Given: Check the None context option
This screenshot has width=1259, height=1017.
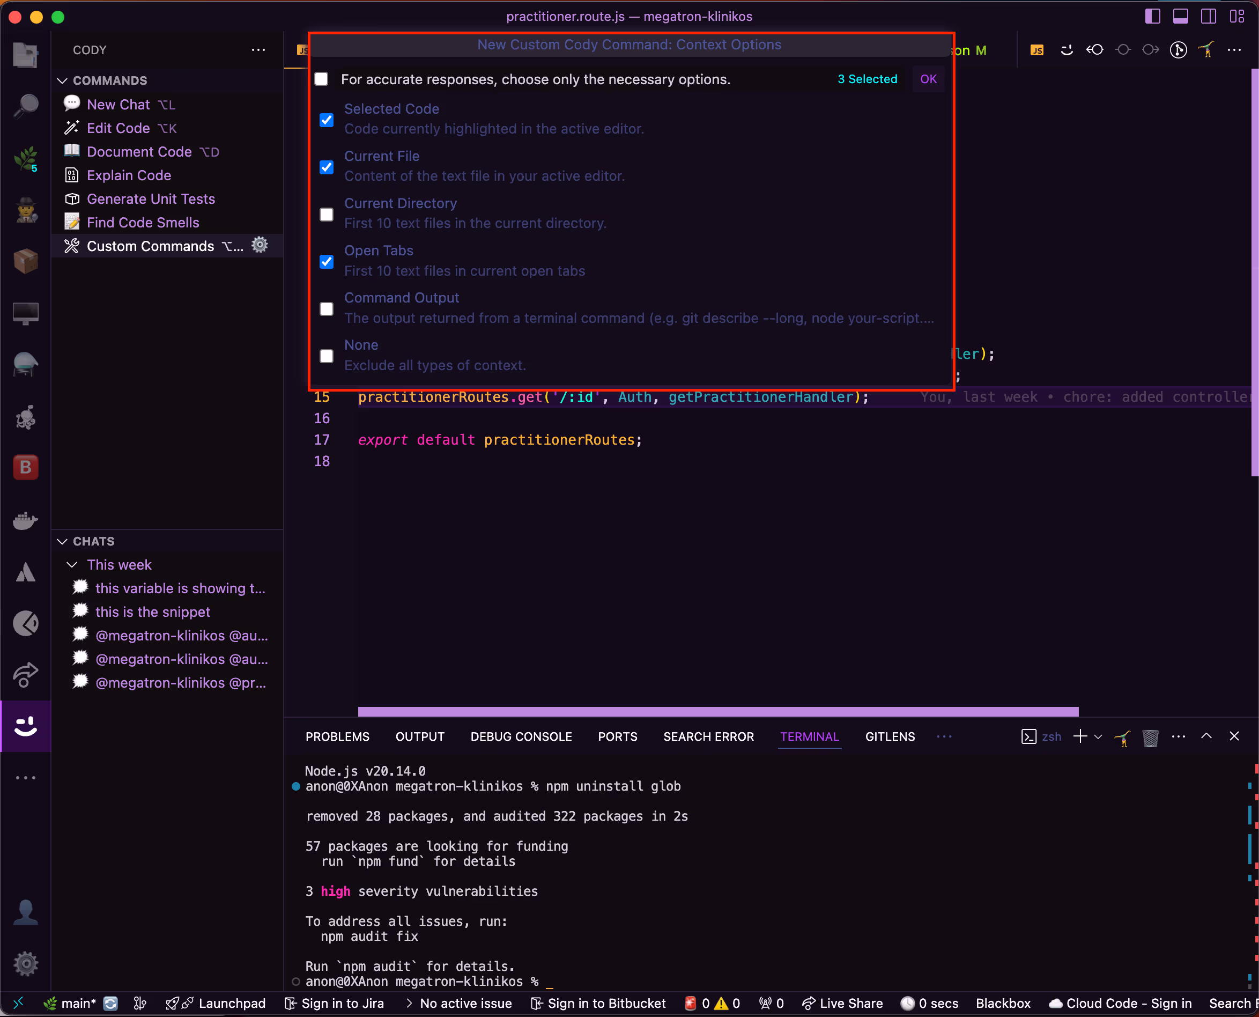Looking at the screenshot, I should 327,356.
